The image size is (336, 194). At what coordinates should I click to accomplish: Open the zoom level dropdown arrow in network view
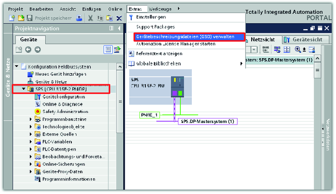tap(254, 50)
